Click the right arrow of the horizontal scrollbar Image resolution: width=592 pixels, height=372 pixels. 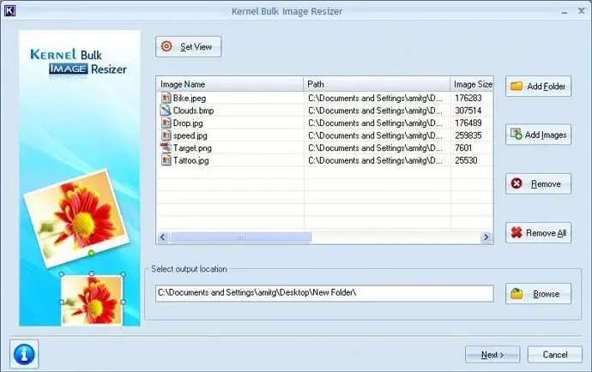(486, 237)
